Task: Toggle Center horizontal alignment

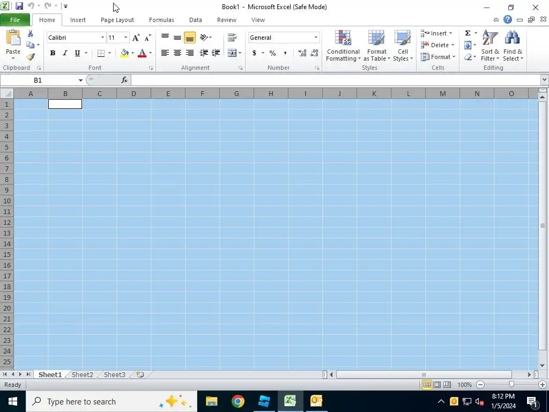Action: coord(177,53)
